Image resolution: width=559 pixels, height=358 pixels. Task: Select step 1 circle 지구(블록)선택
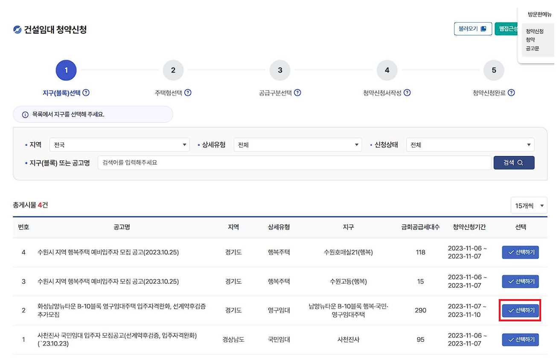point(66,70)
